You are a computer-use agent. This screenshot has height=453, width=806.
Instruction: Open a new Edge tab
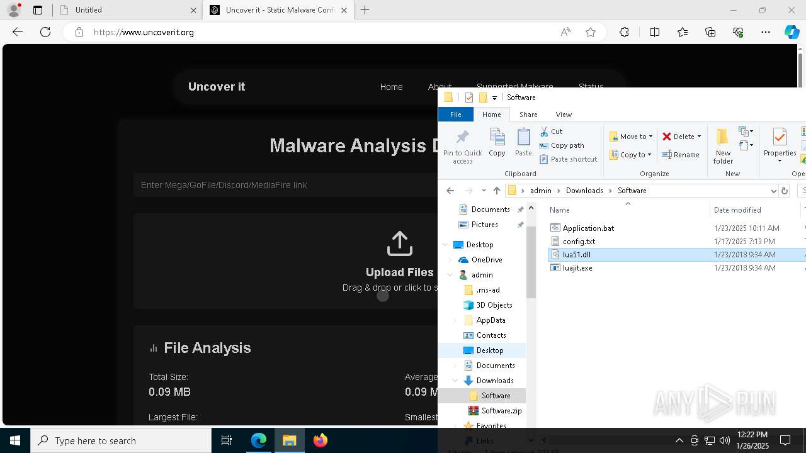point(365,10)
